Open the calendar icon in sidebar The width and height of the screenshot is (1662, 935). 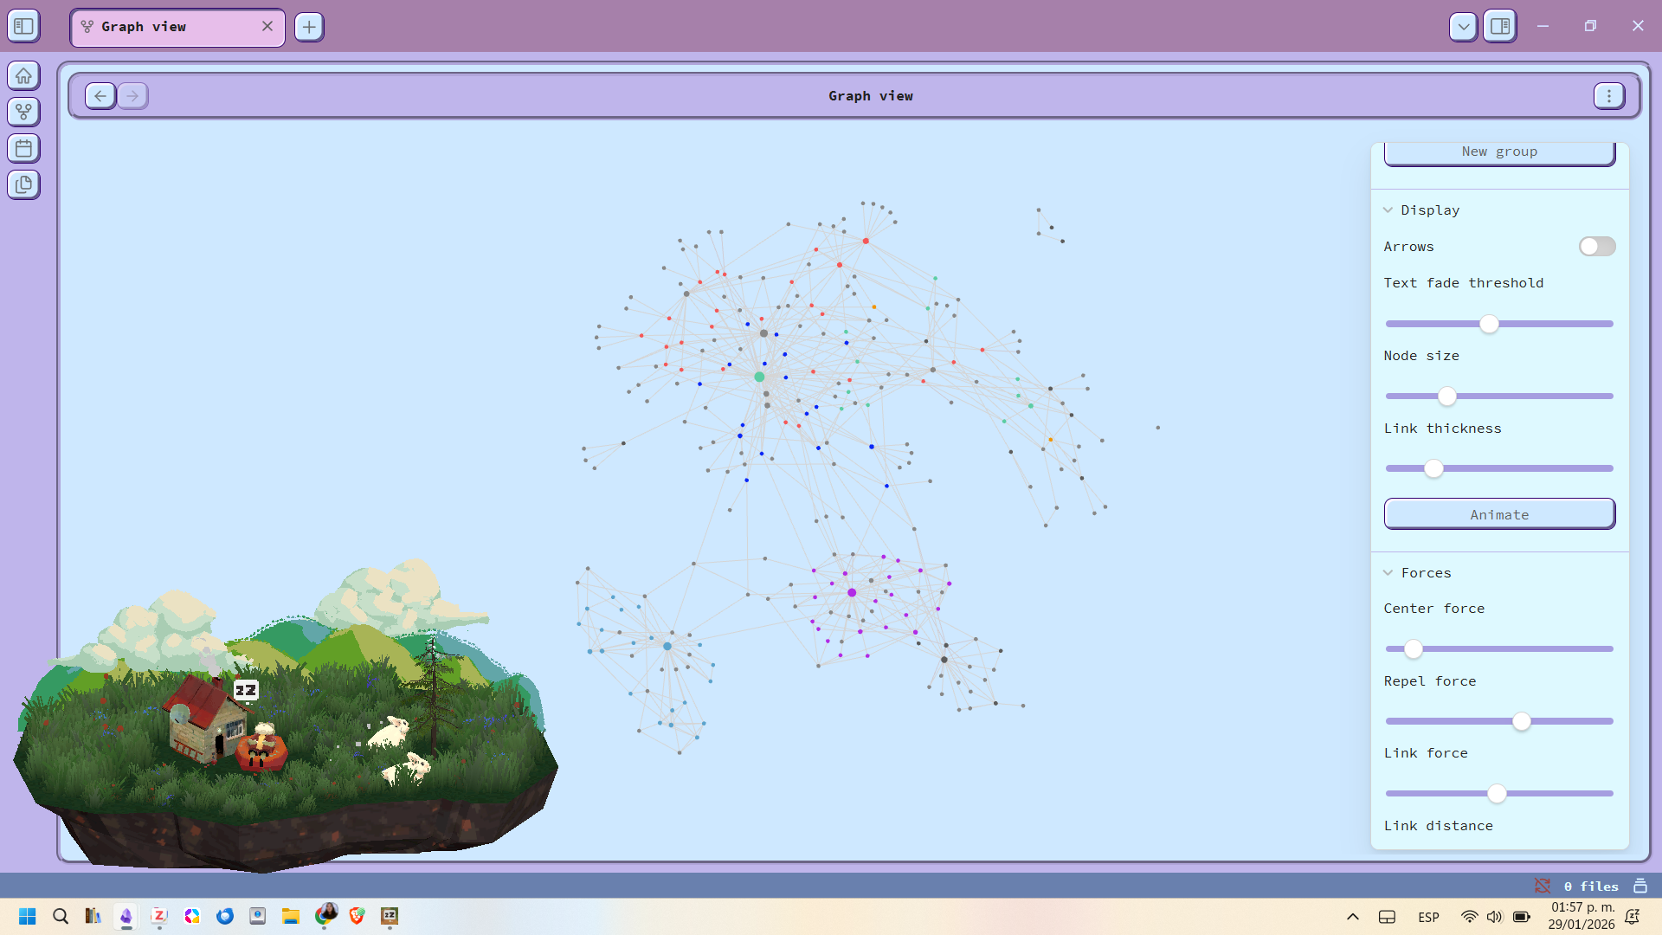23,148
